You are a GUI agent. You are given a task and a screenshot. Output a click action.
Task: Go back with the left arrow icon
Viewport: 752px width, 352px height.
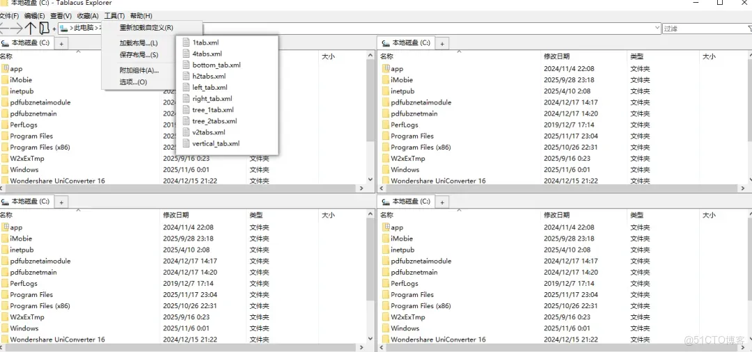[x=5, y=29]
